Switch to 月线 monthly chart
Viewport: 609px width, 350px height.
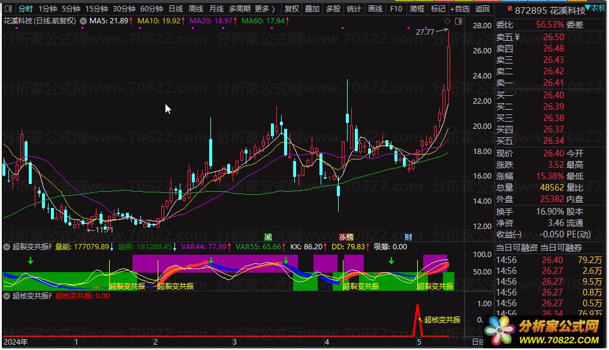coord(216,8)
